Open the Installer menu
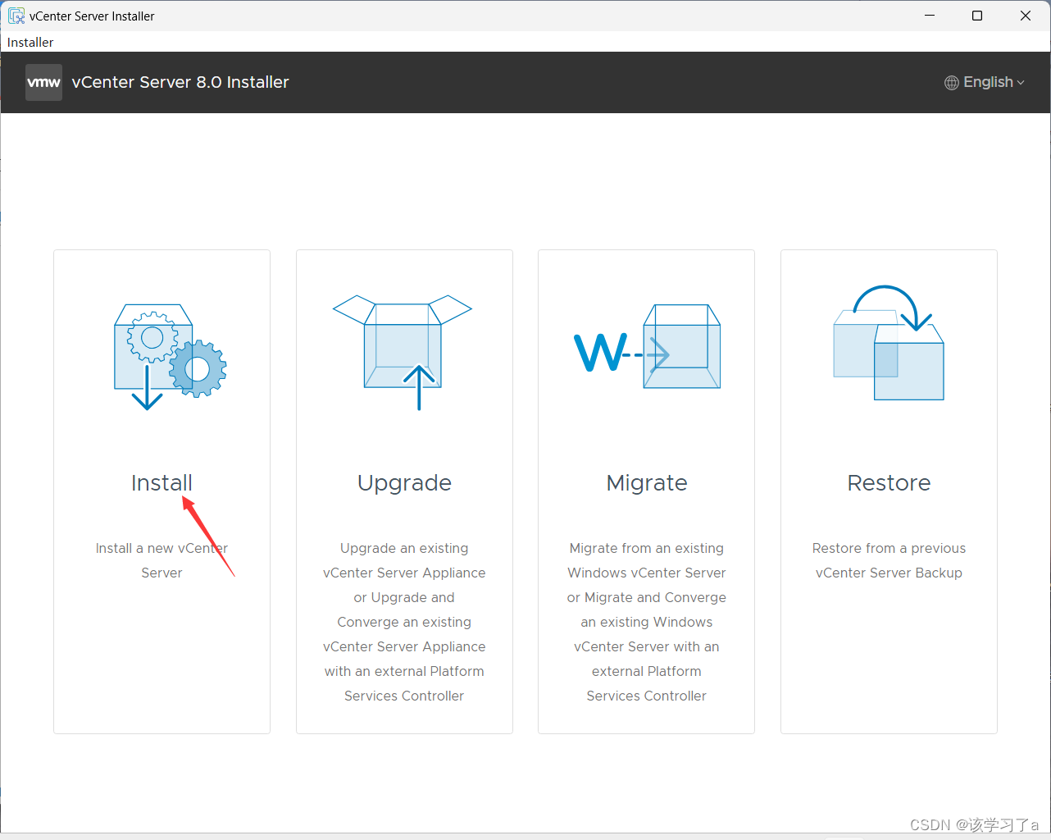Viewport: 1051px width, 840px height. pyautogui.click(x=30, y=42)
